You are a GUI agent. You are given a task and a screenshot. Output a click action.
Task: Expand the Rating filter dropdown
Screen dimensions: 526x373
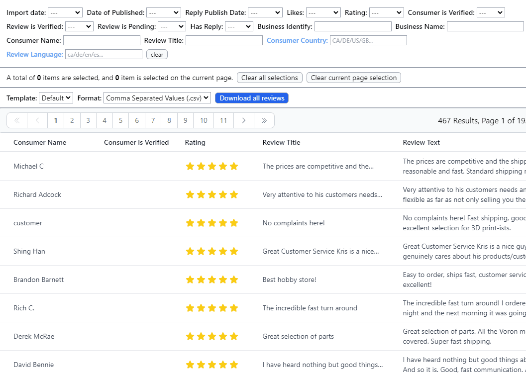(386, 12)
